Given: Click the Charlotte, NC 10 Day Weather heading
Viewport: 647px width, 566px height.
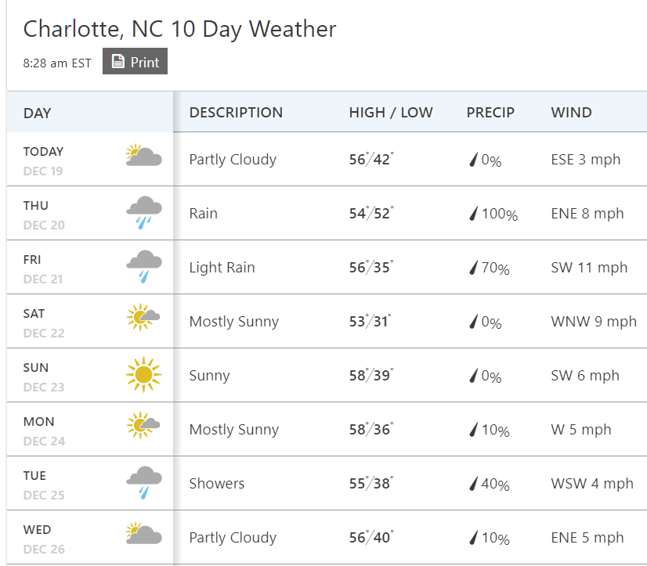Looking at the screenshot, I should [x=179, y=29].
